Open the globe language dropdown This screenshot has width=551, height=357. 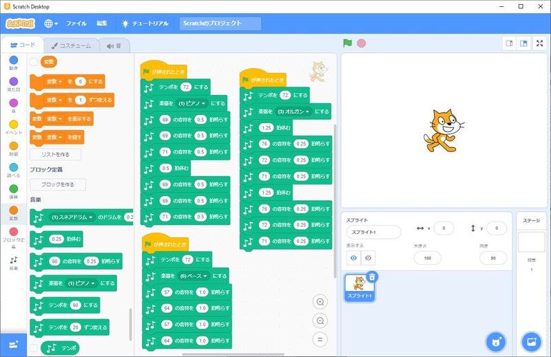pos(52,23)
